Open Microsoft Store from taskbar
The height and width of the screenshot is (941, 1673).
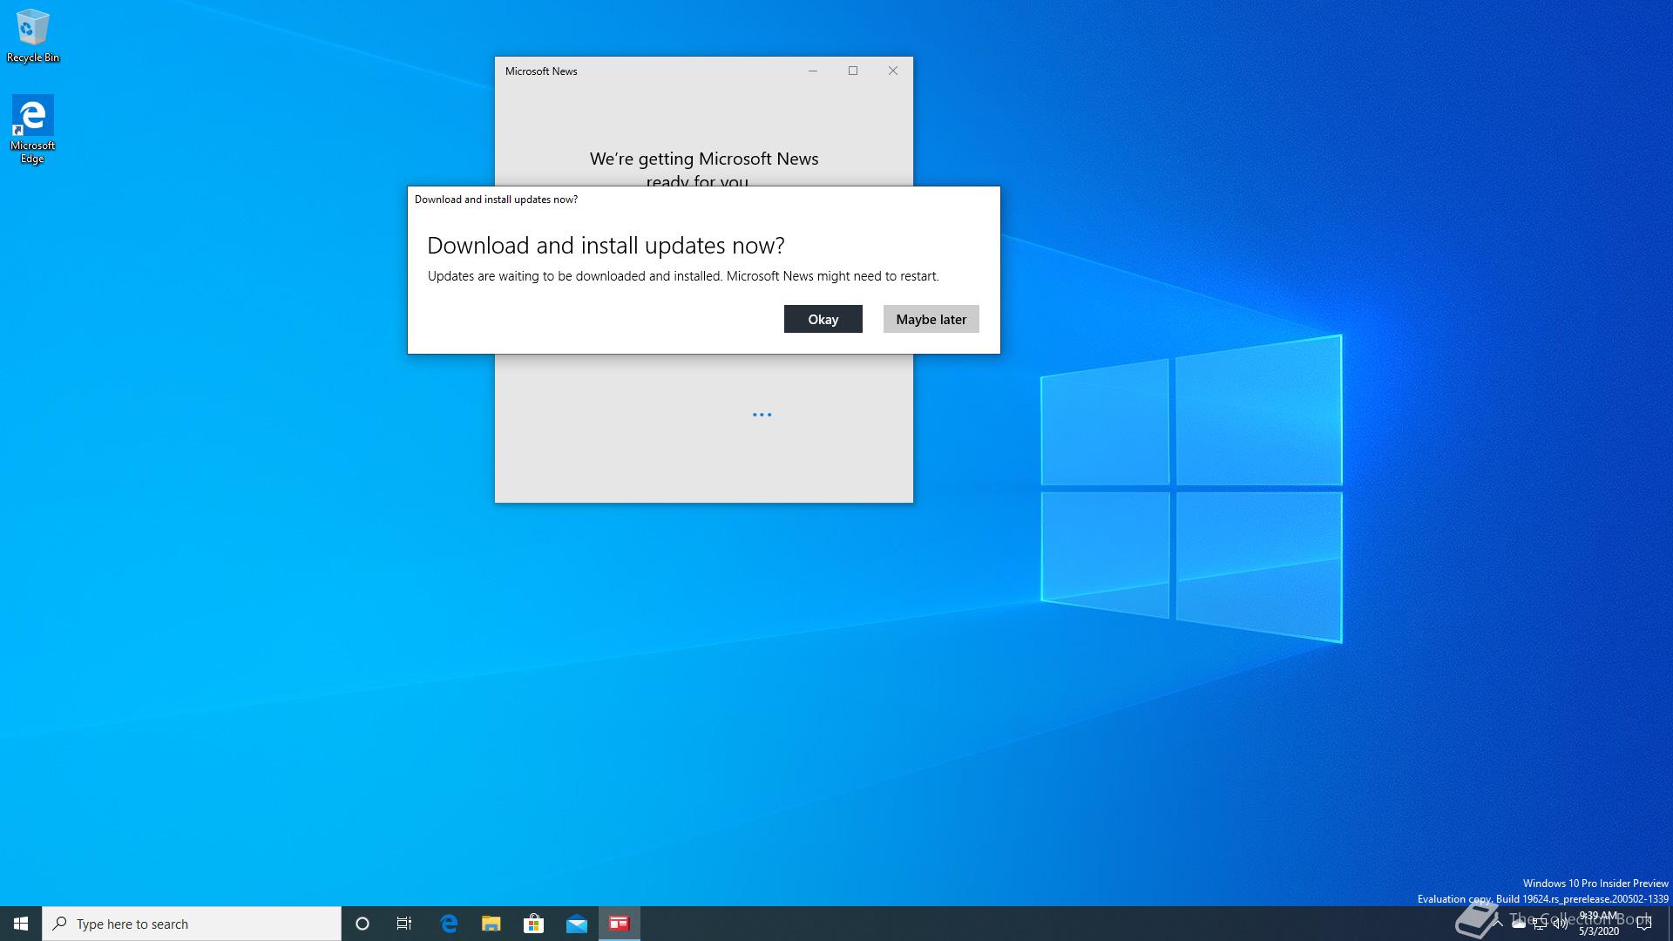coord(533,924)
